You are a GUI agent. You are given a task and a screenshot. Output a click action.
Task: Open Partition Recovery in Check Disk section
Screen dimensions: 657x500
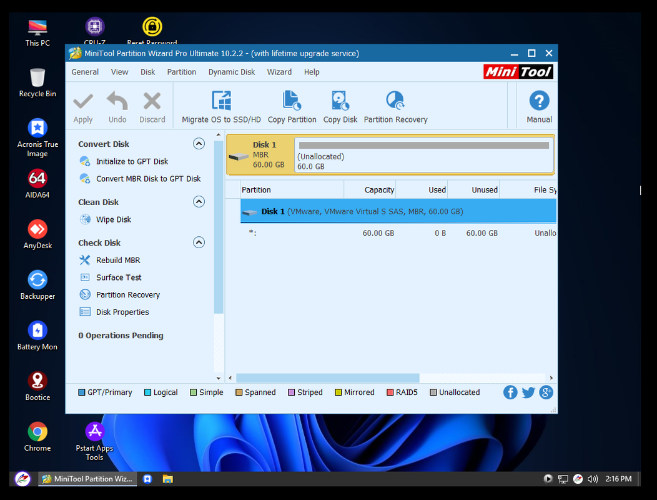[x=128, y=295]
